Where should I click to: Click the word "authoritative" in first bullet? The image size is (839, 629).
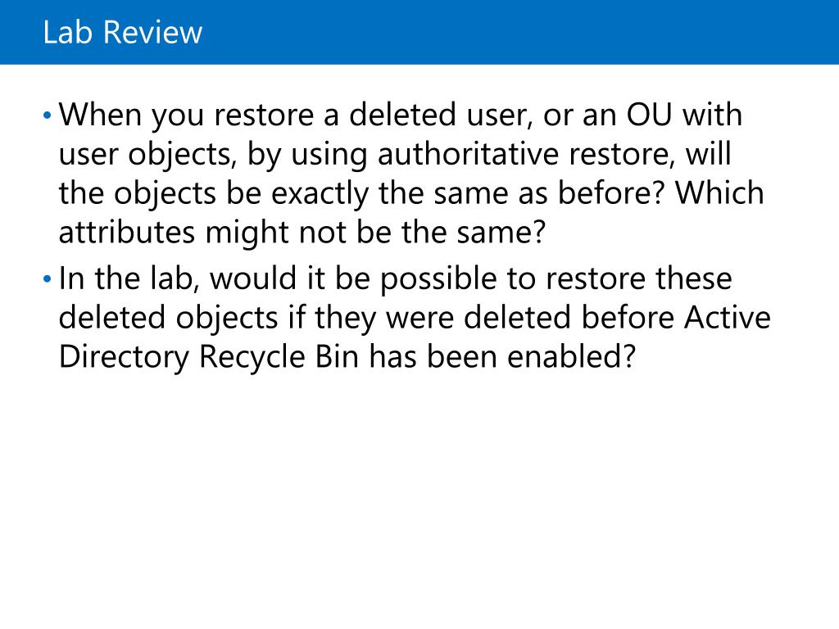[469, 153]
